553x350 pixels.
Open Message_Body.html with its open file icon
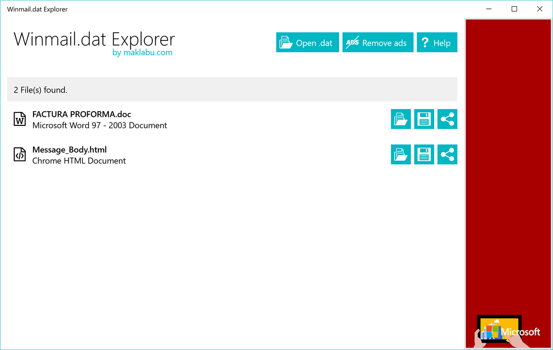pyautogui.click(x=401, y=154)
